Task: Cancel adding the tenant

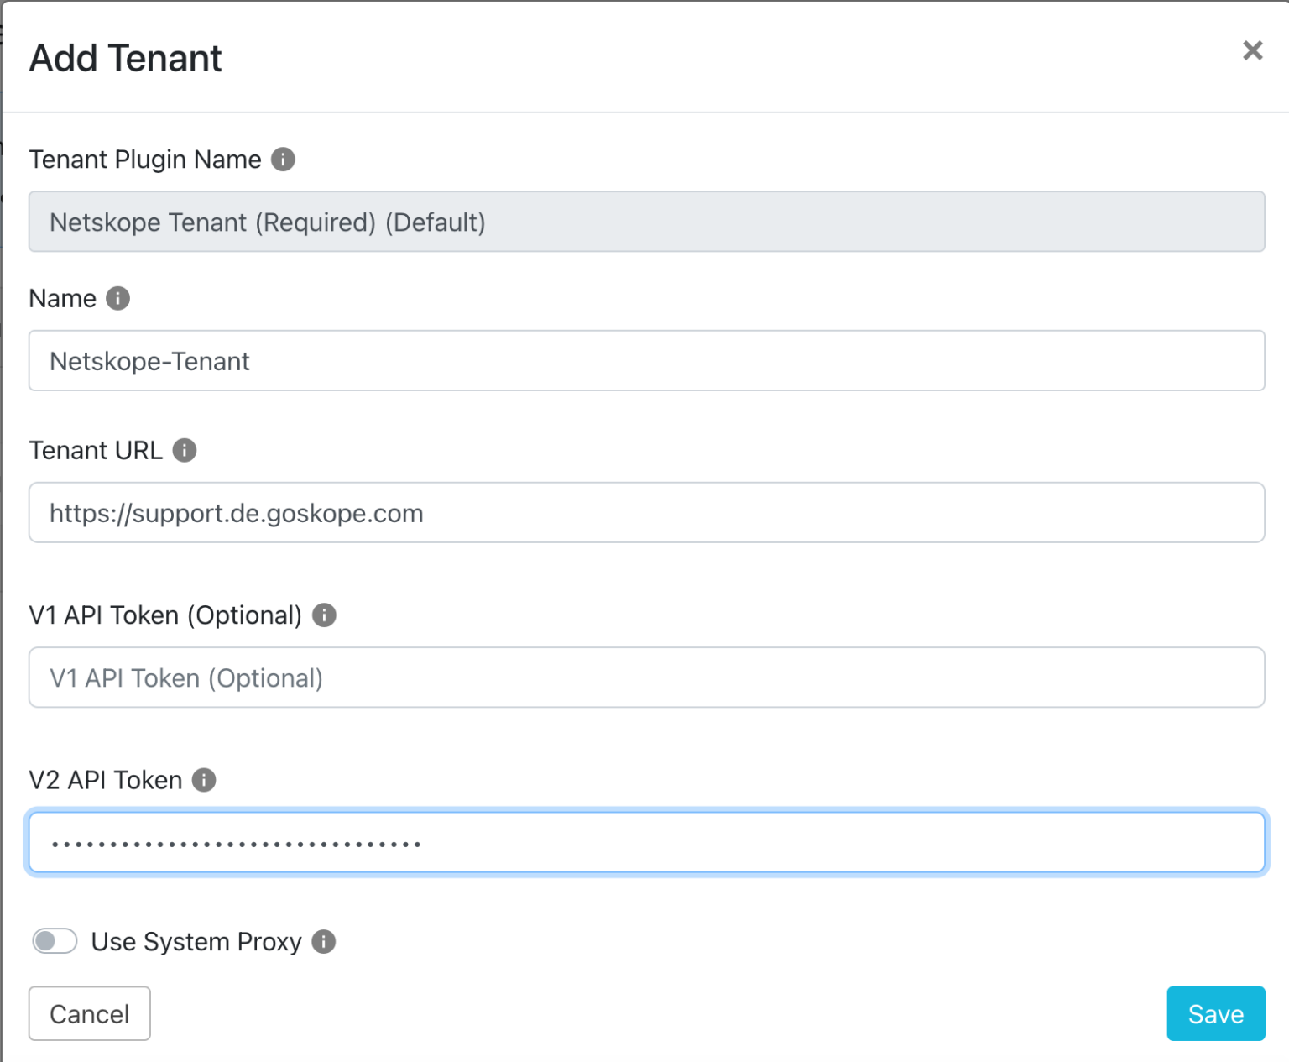Action: (x=89, y=1013)
